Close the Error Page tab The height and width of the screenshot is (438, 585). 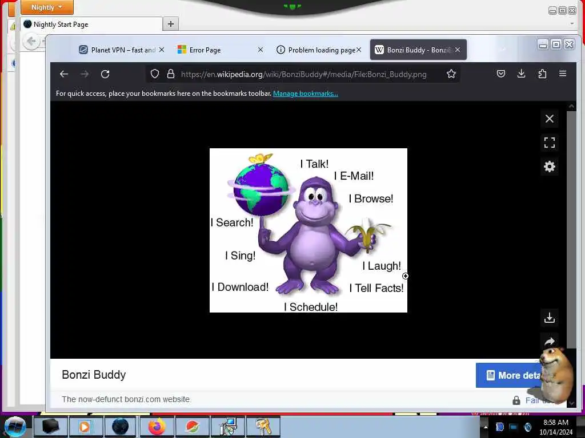[x=261, y=50]
